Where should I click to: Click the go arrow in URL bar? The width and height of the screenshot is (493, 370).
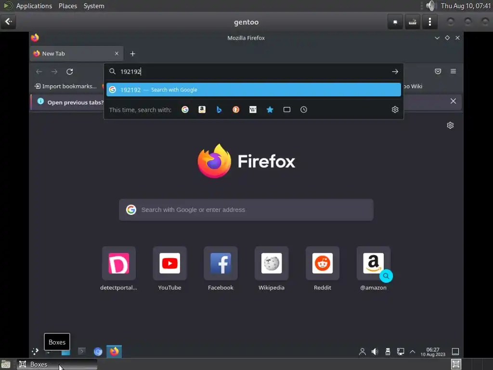coord(395,72)
